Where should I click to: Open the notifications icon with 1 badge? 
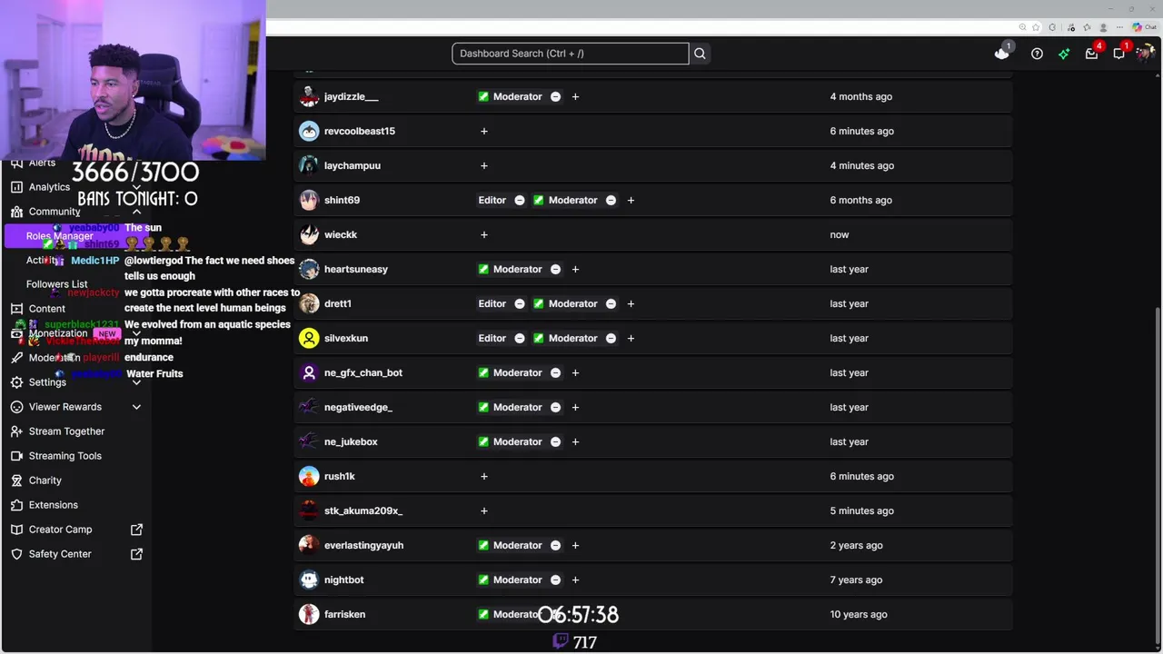coord(1118,54)
